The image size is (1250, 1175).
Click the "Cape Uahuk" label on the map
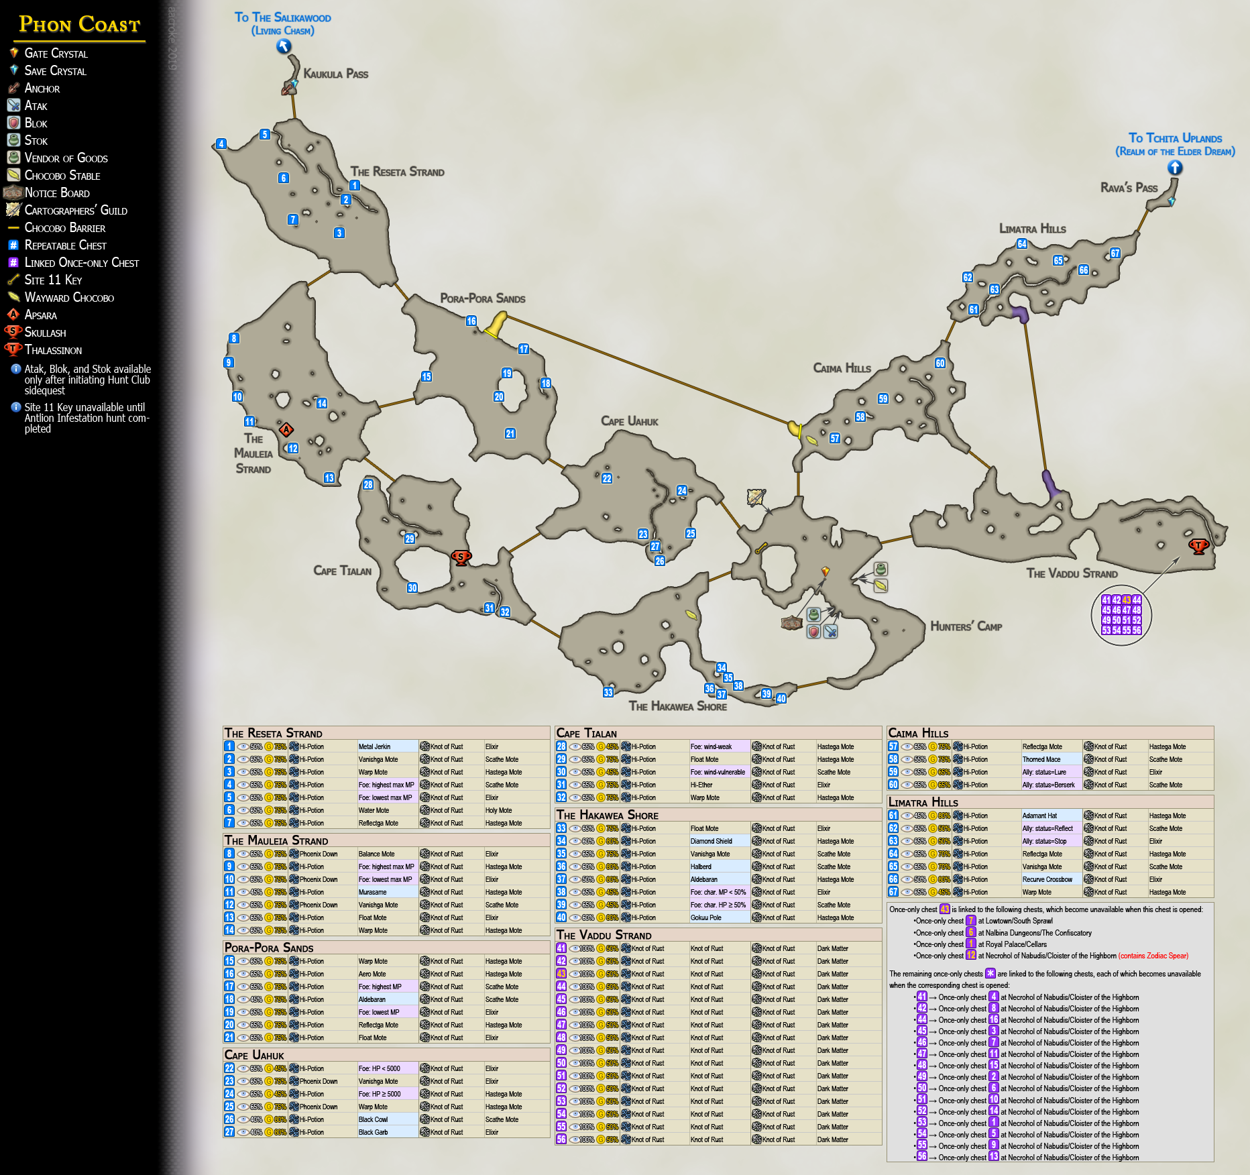pos(630,421)
